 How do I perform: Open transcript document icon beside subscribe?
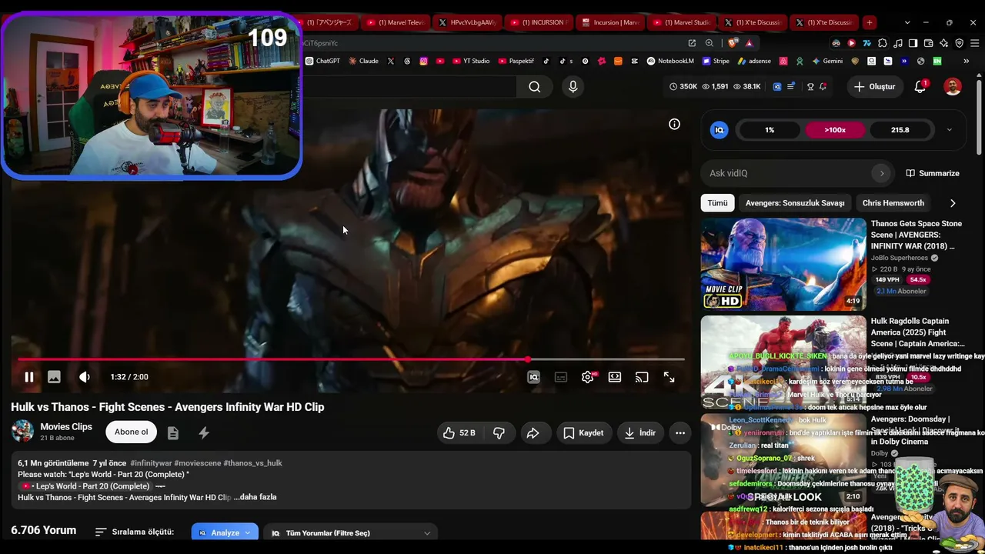173,433
